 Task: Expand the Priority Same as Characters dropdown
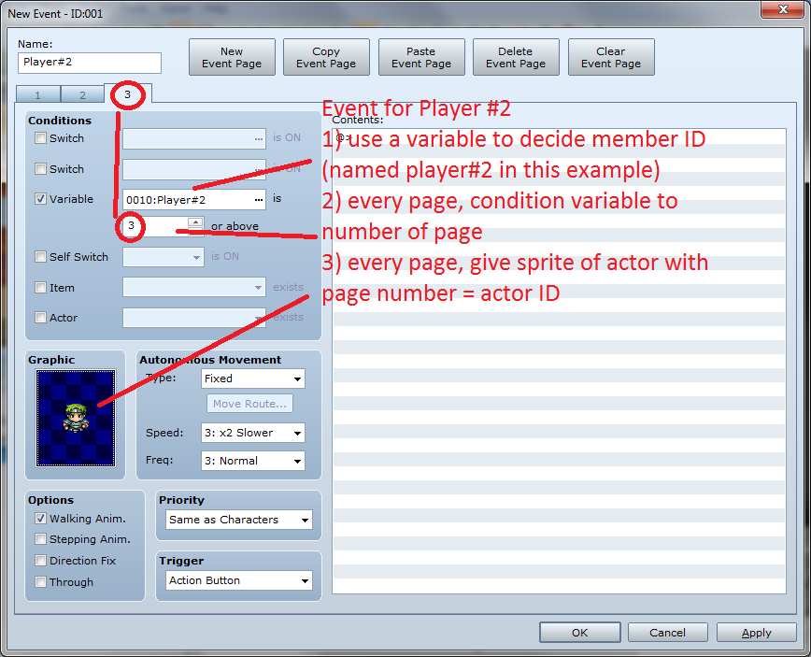point(238,520)
